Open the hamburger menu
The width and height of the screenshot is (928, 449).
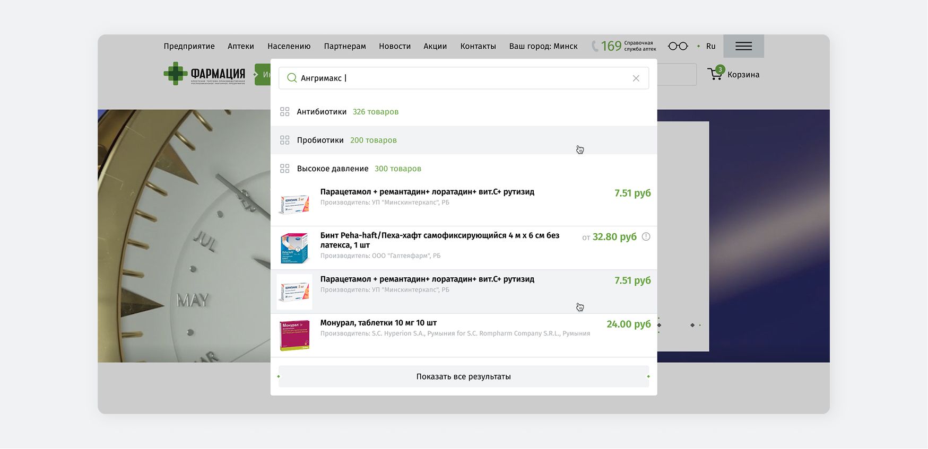[x=743, y=46]
